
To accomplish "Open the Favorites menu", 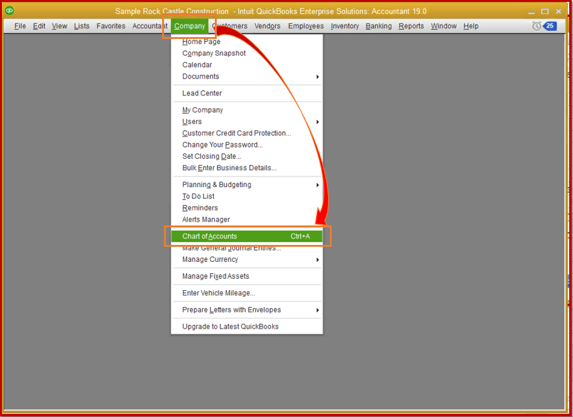I will pyautogui.click(x=111, y=26).
